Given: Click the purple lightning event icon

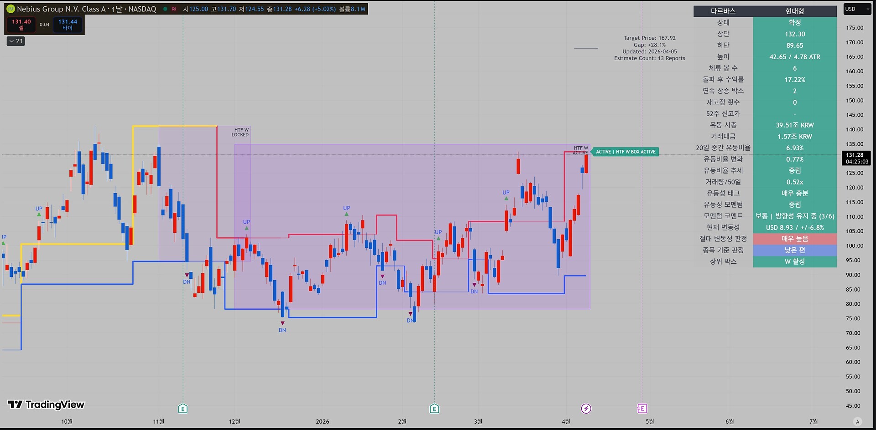Looking at the screenshot, I should pos(586,409).
